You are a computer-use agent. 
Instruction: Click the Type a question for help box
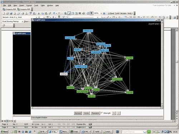point(163,5)
